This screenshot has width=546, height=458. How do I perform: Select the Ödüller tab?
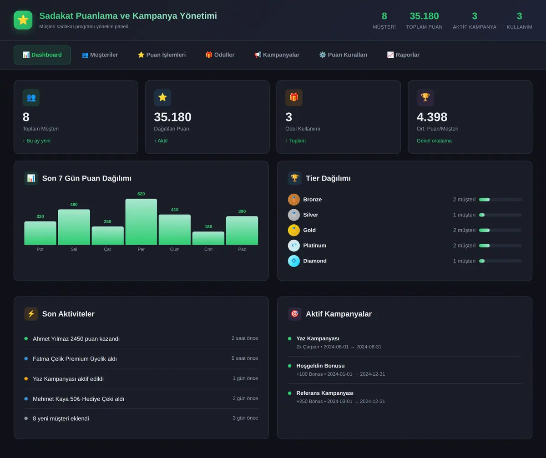(220, 55)
